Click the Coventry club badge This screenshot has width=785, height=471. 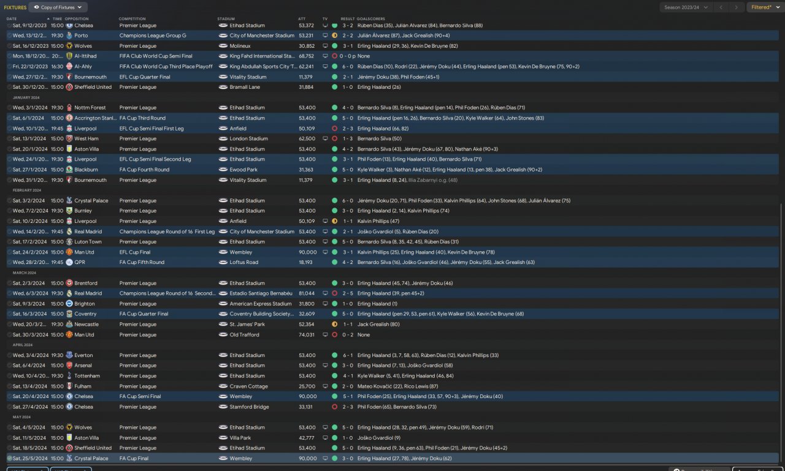click(69, 314)
